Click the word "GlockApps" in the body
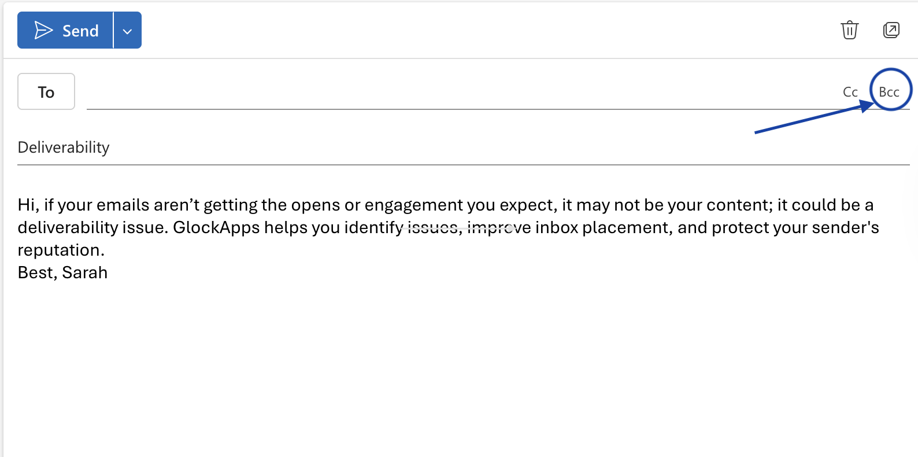918x457 pixels. tap(216, 227)
